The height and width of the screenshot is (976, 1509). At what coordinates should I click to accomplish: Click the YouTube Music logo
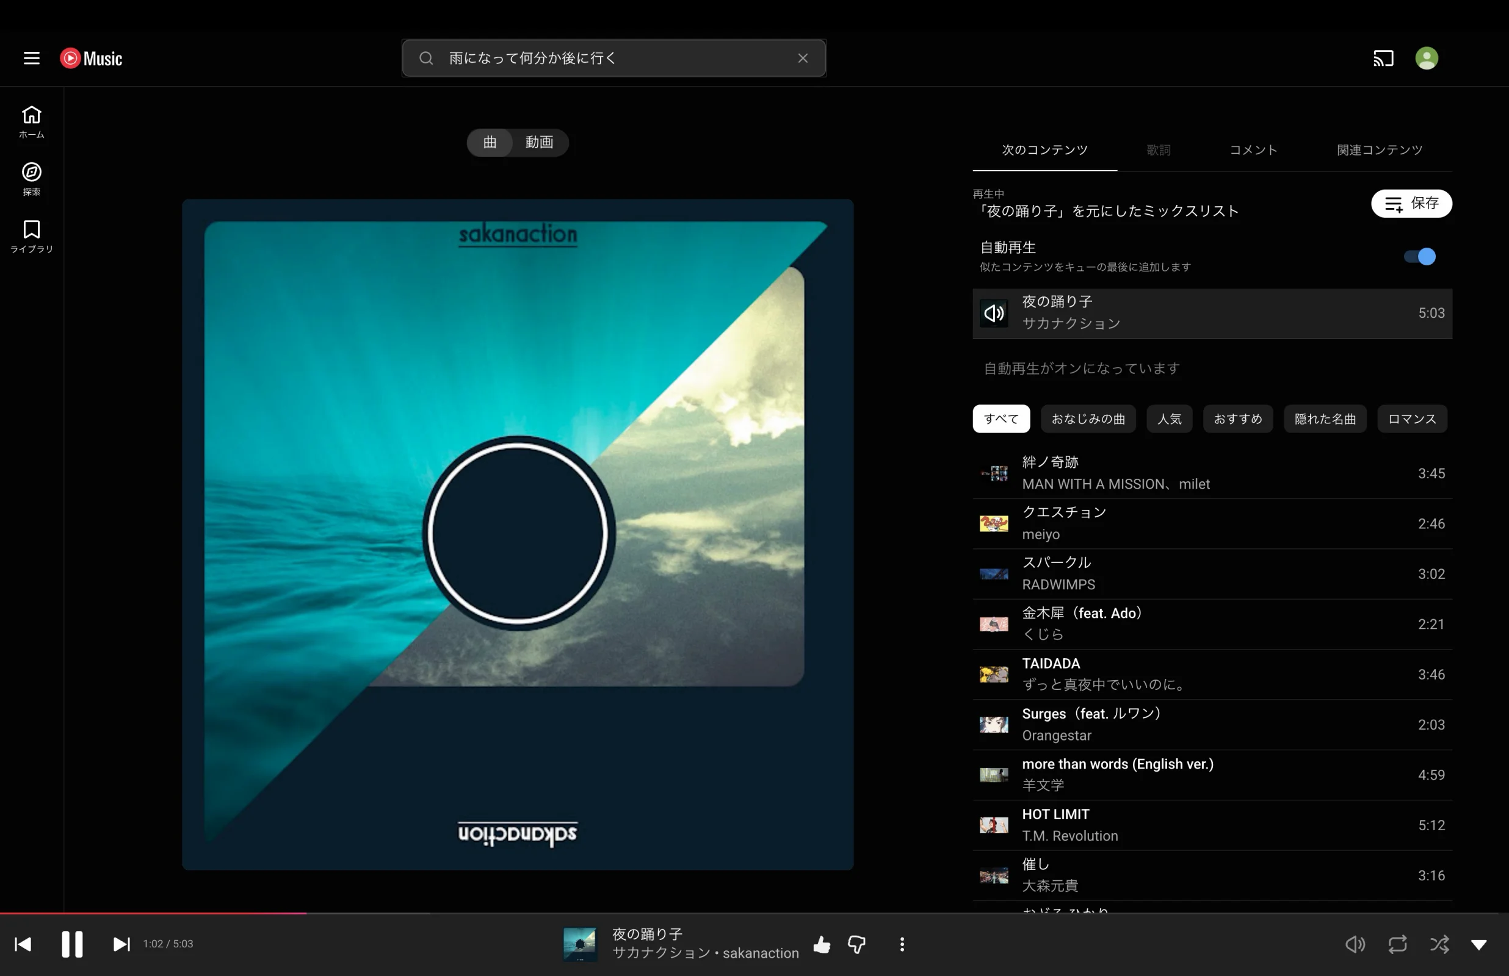pos(92,59)
